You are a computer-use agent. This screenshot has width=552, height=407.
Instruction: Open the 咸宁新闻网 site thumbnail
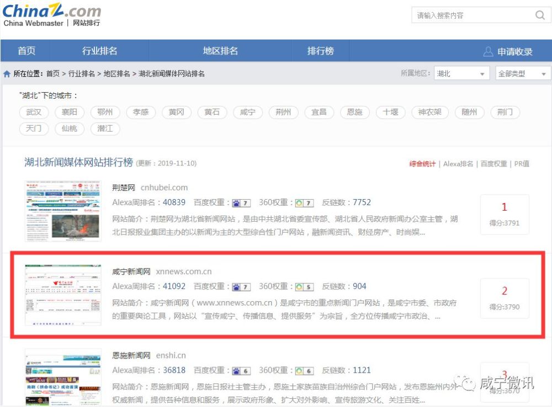coord(63,295)
